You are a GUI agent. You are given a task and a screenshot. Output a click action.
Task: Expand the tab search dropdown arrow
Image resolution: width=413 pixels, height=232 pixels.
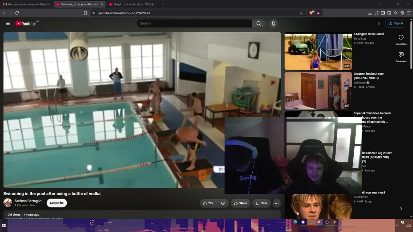coord(380,4)
